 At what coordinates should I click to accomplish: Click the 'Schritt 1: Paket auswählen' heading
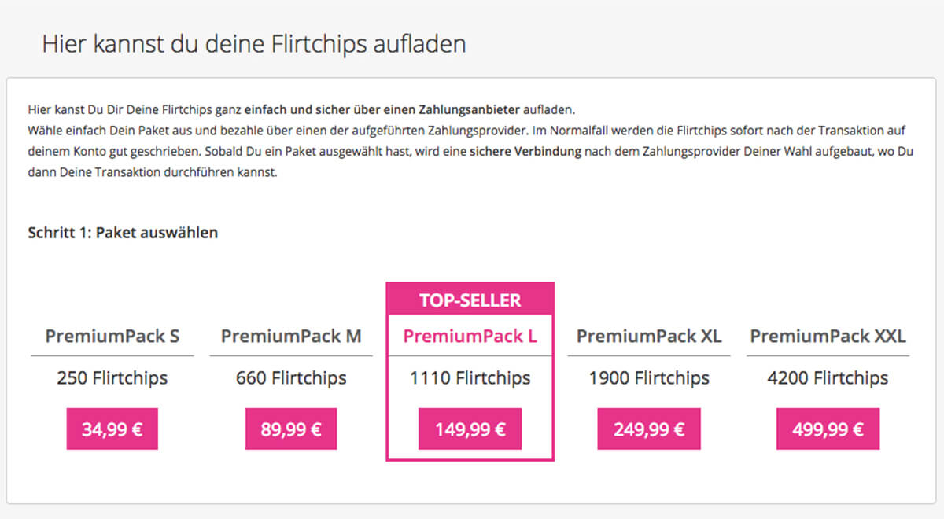pos(123,233)
